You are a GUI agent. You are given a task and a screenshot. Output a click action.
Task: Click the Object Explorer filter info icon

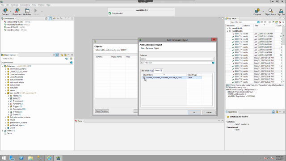71,63
